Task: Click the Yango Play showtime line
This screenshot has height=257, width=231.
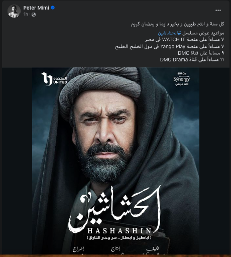Action: click(x=170, y=46)
